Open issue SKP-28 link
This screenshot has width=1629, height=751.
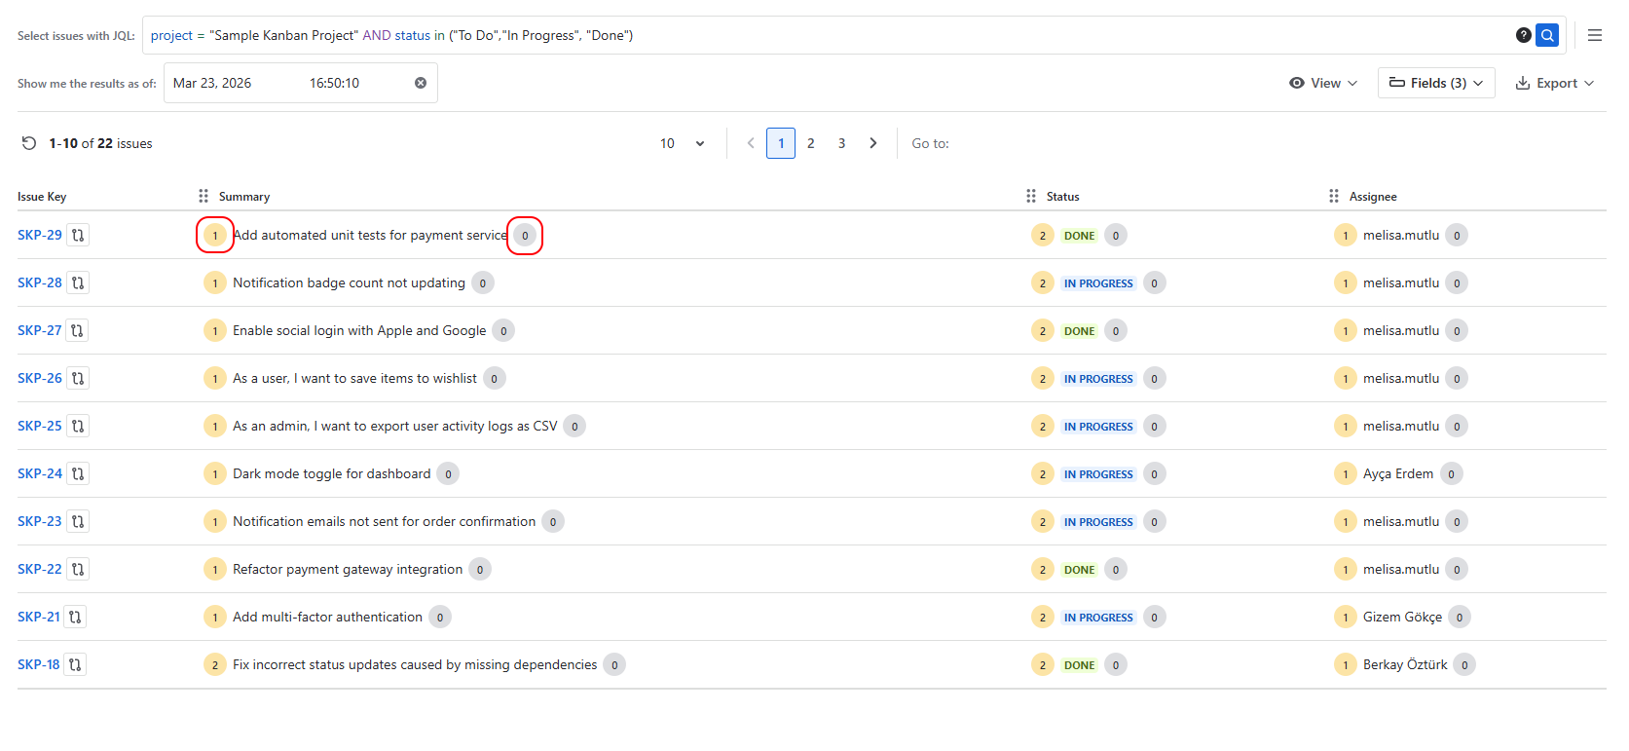tap(40, 282)
